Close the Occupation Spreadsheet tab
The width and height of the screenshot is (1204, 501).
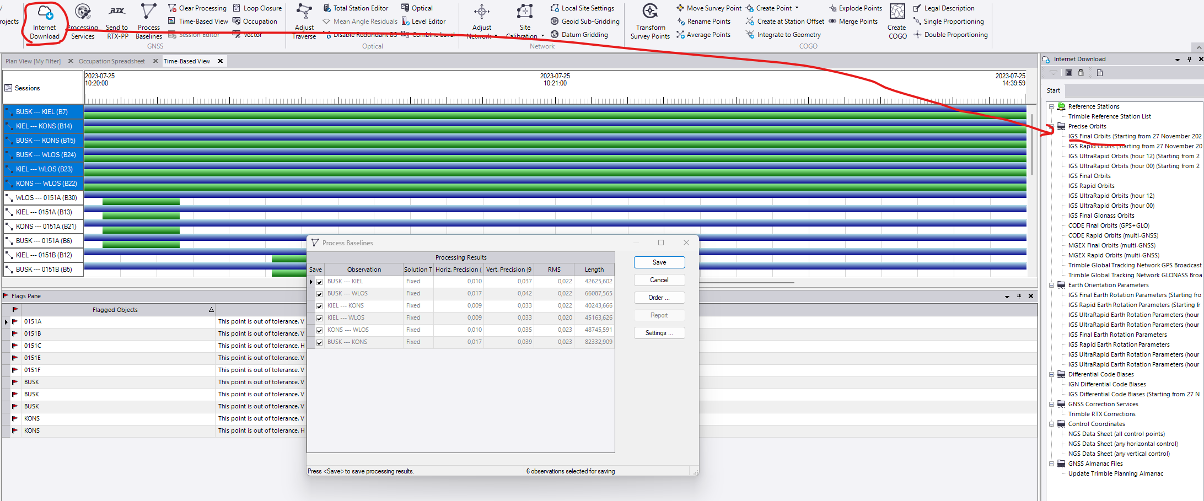tap(155, 61)
